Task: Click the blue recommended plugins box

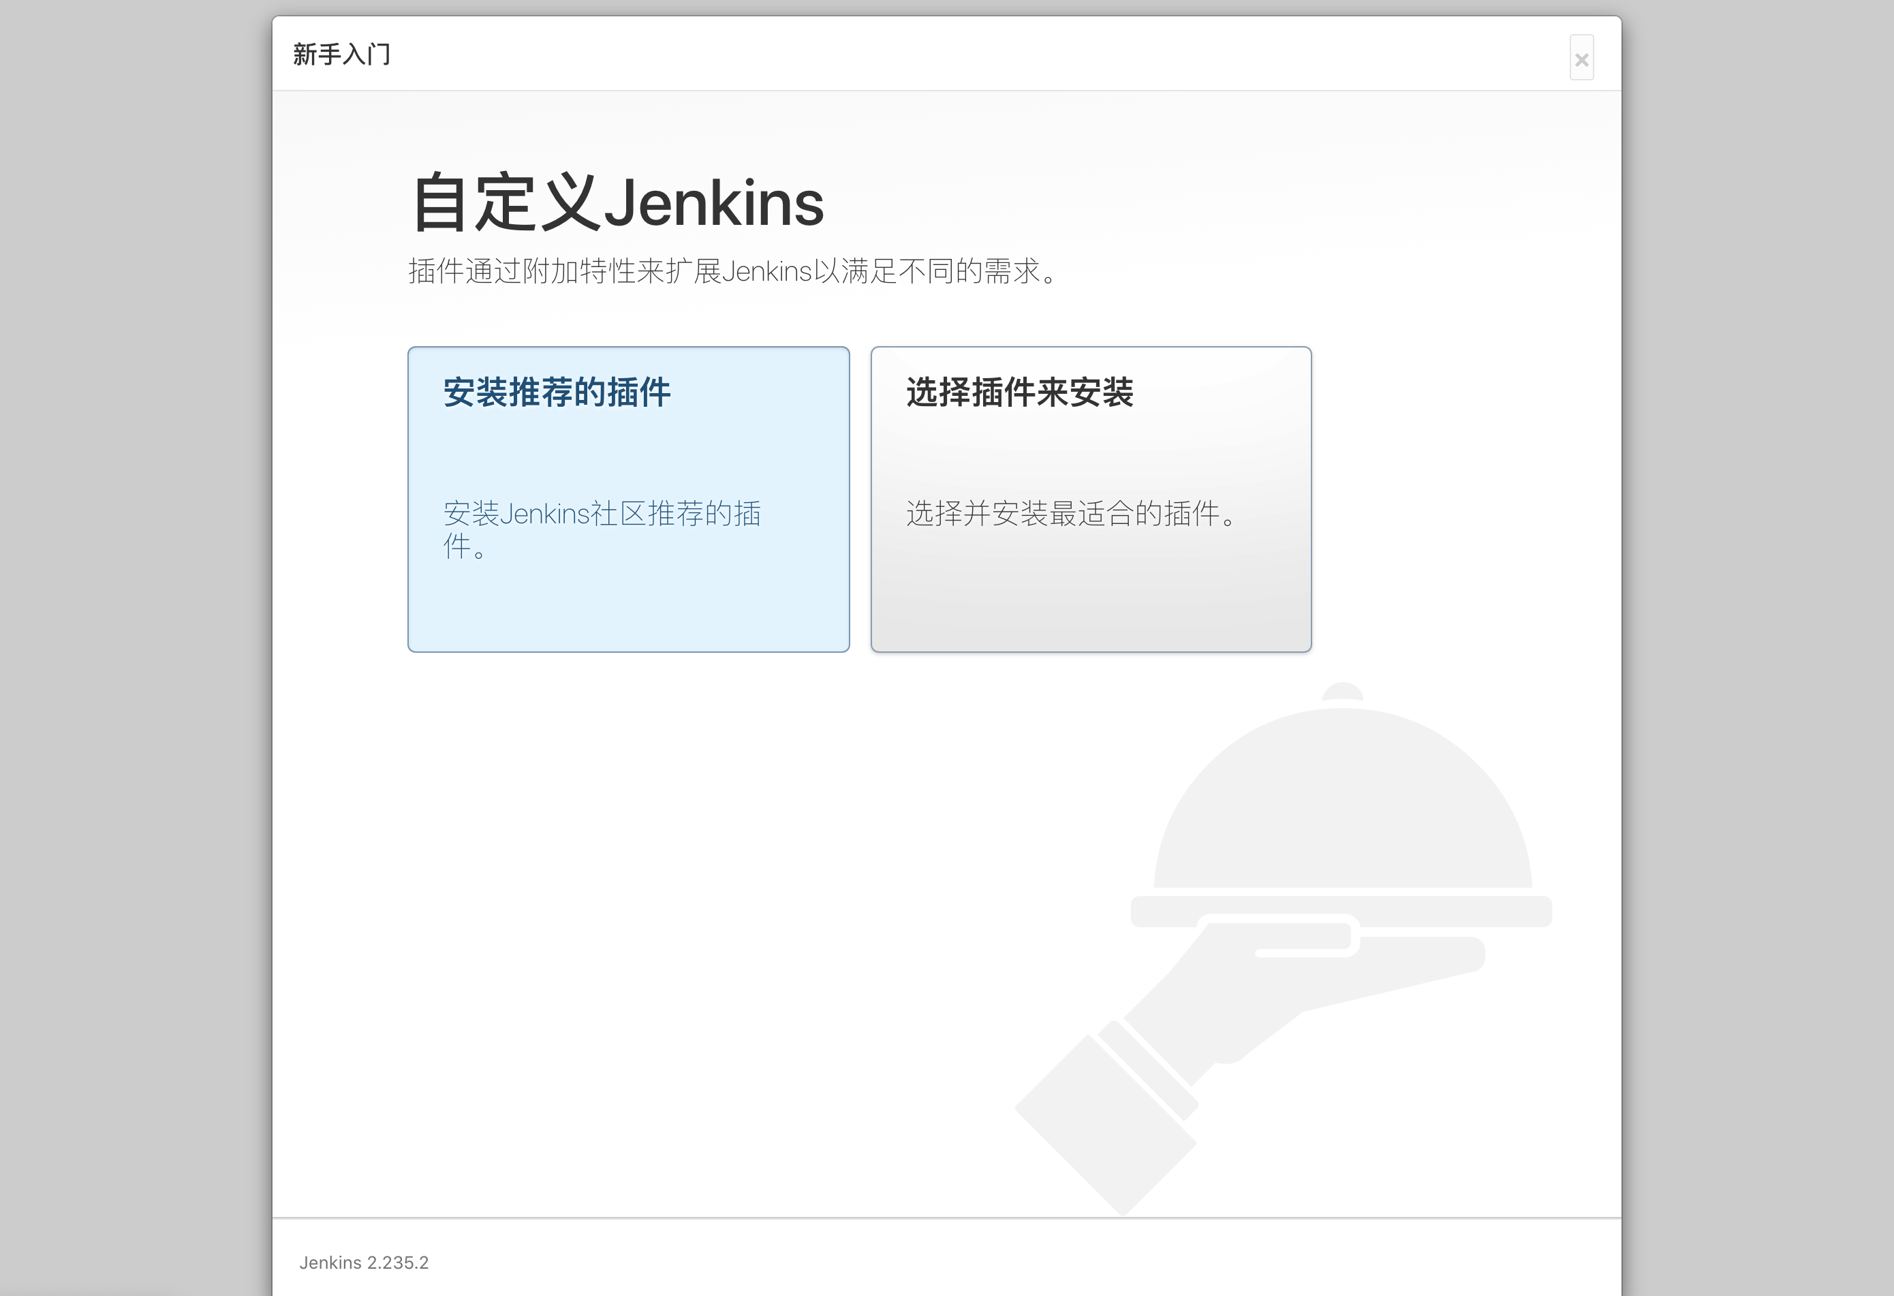Action: tap(627, 497)
